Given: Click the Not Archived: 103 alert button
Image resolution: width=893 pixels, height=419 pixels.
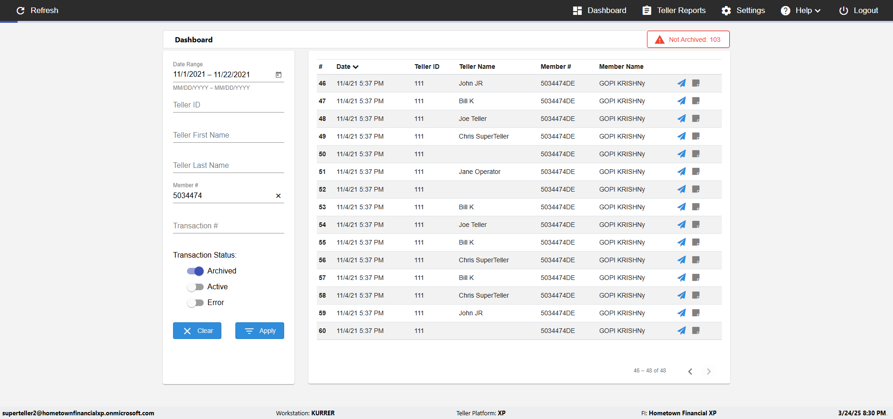Looking at the screenshot, I should (688, 40).
